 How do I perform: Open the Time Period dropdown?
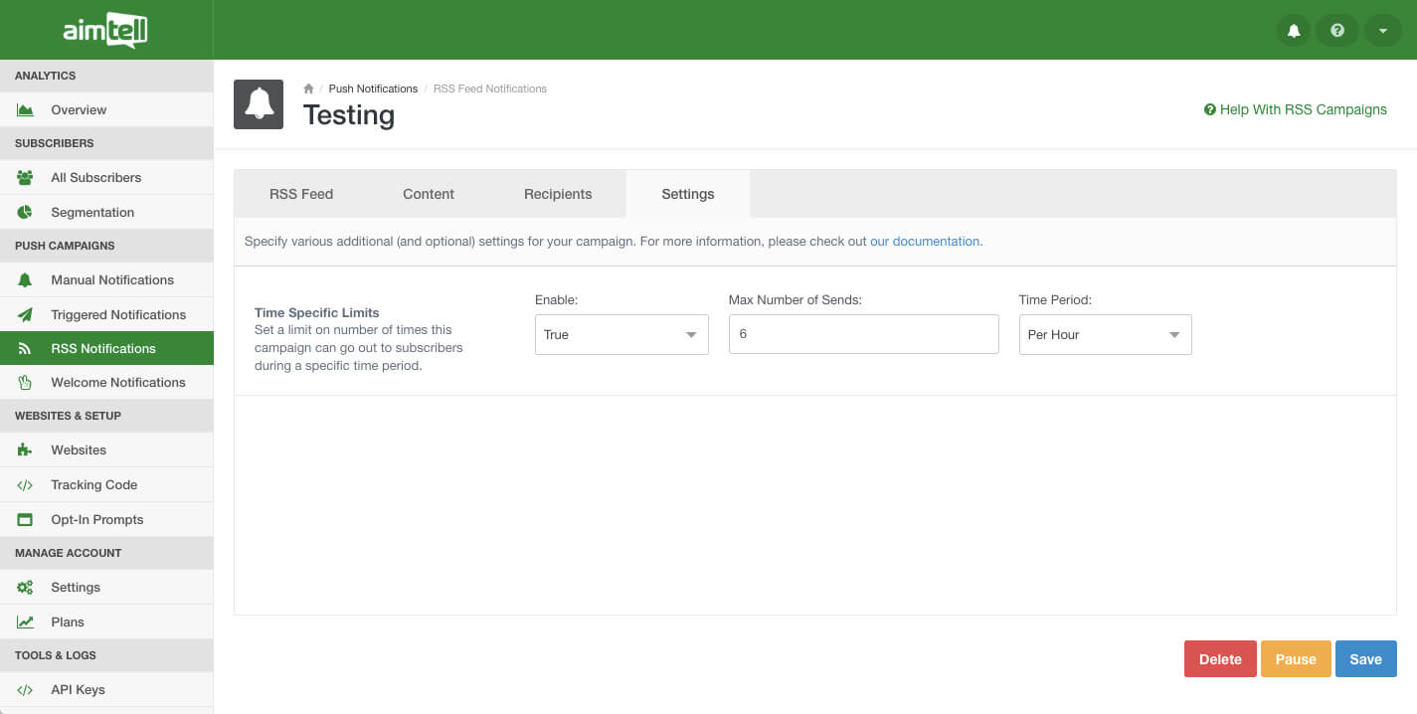pyautogui.click(x=1106, y=335)
